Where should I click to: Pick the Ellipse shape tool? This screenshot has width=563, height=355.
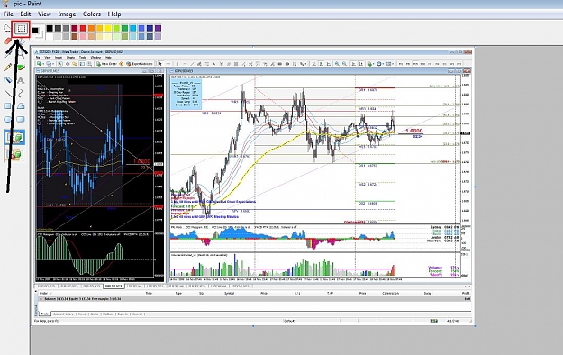coord(7,119)
